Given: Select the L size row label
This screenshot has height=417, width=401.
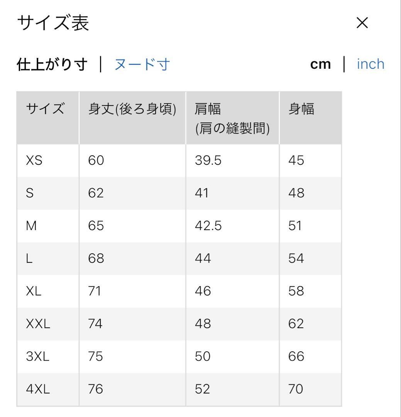Looking at the screenshot, I should point(29,258).
